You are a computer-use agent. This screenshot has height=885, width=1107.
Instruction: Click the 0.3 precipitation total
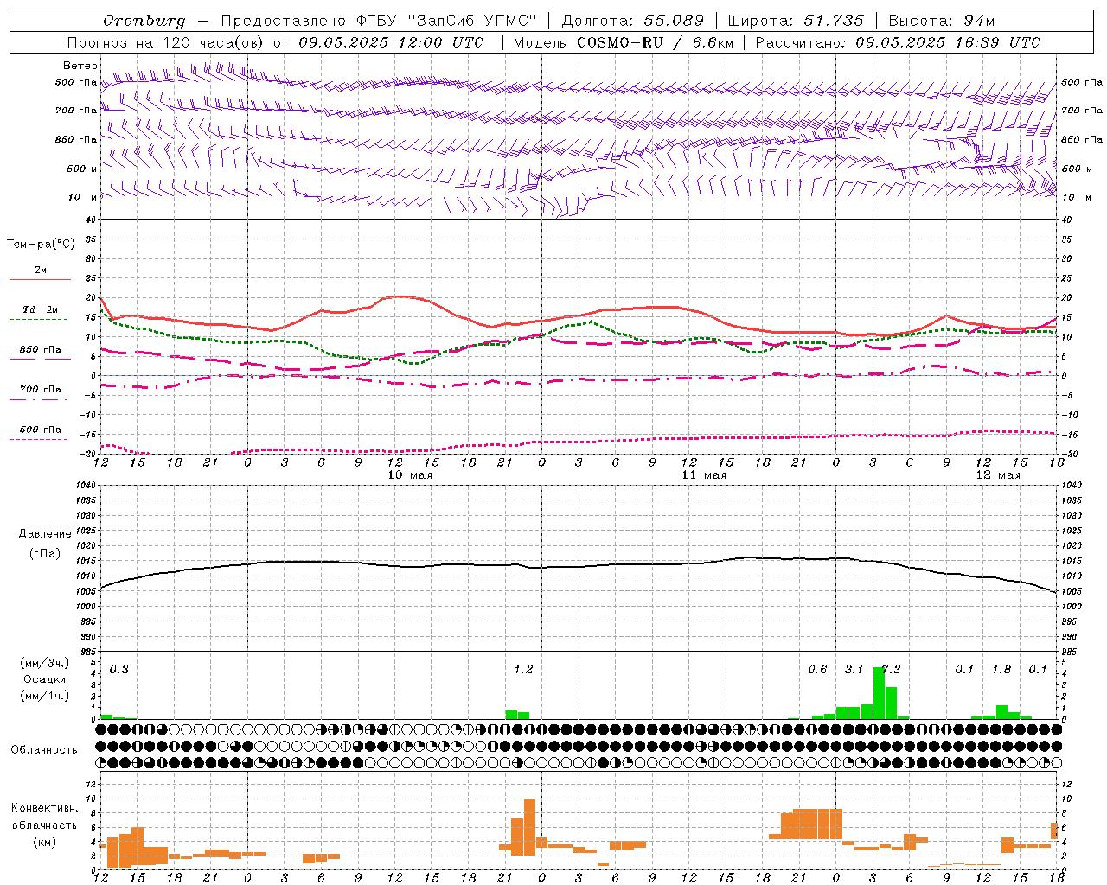pos(118,669)
